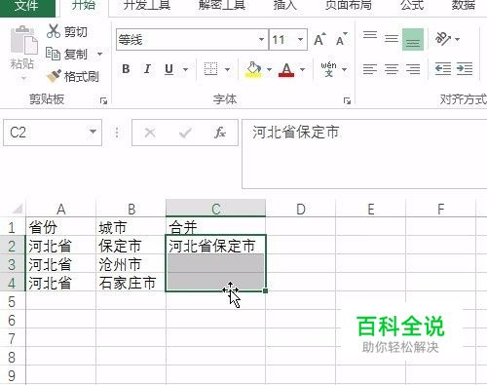Switch to the Formulas (公式) tab

point(412,6)
